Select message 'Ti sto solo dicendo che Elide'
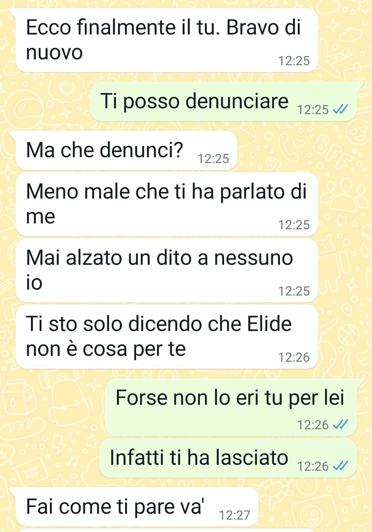The height and width of the screenshot is (532, 372). 167,337
